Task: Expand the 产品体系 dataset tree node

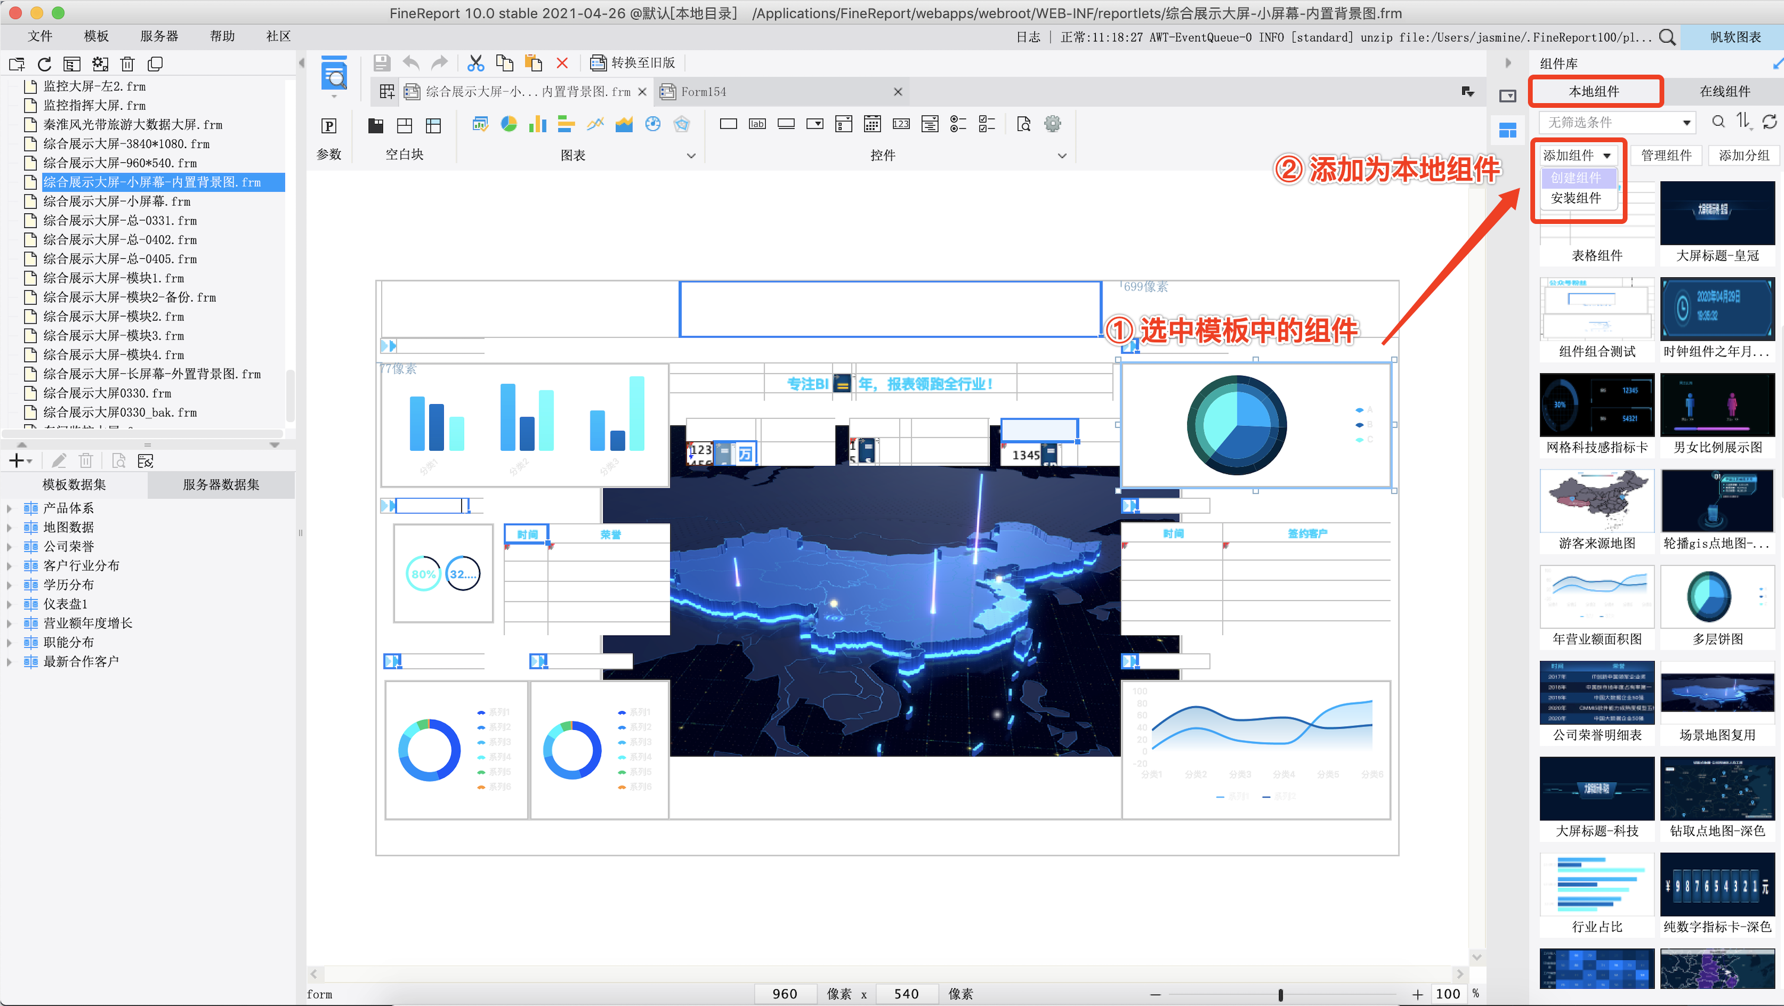Action: click(x=9, y=508)
